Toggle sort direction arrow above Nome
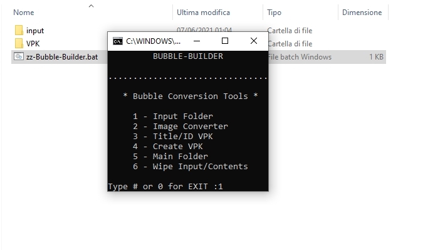This screenshot has height=250, width=445. (91, 6)
